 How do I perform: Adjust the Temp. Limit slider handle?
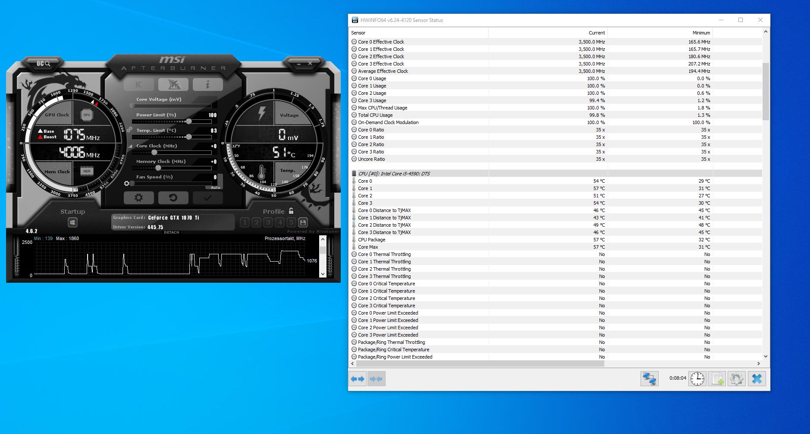189,137
